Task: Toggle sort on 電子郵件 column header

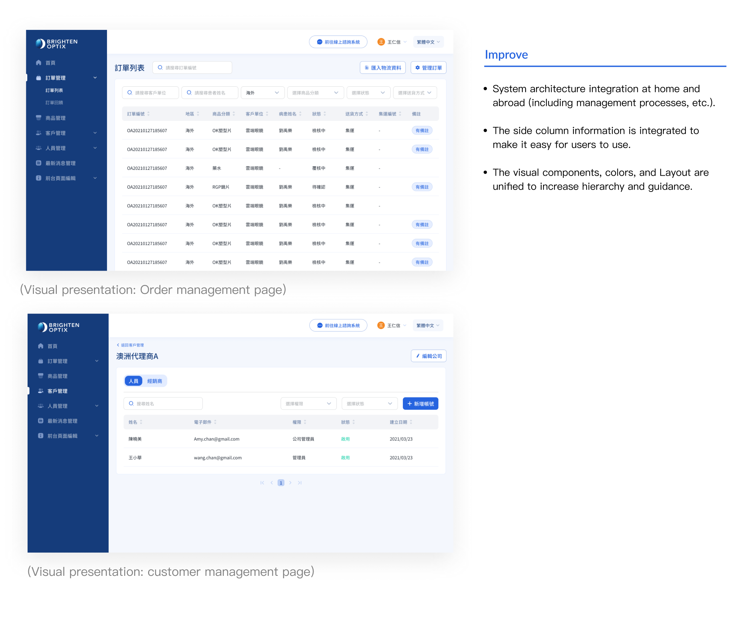Action: [x=215, y=422]
